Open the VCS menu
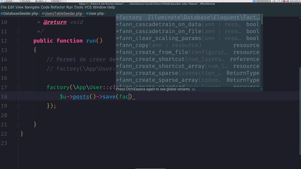The image size is (301, 169). (88, 8)
